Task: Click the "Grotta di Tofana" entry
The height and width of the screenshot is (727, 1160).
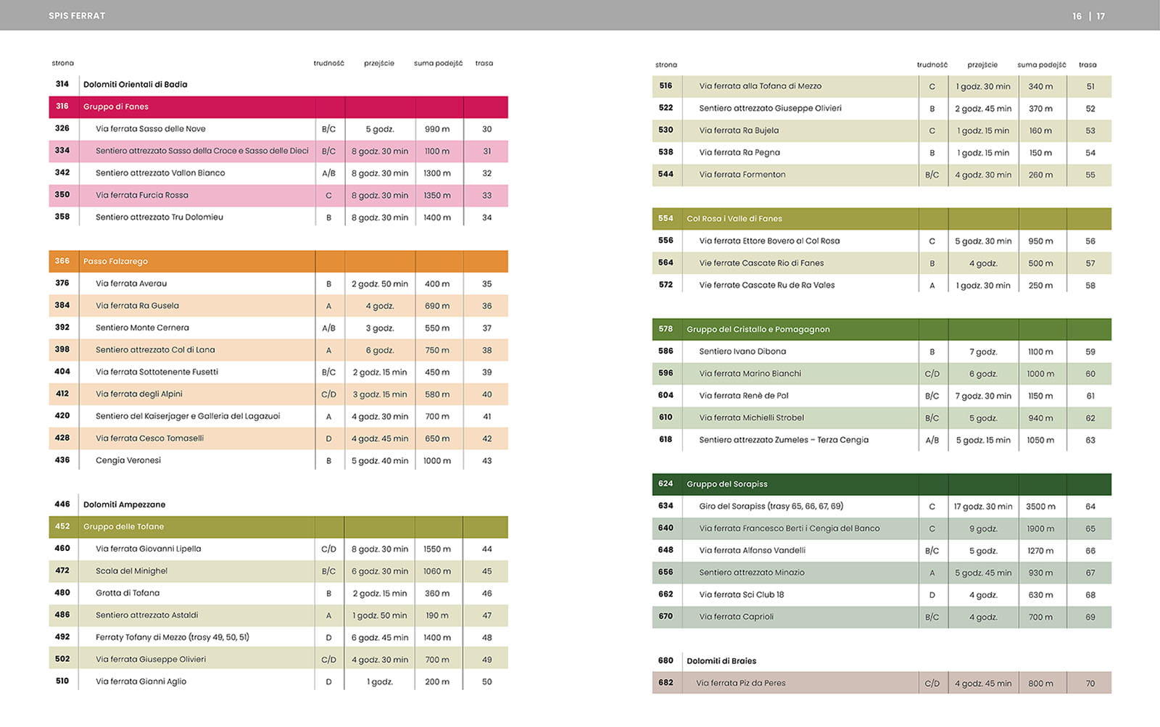Action: 128,593
